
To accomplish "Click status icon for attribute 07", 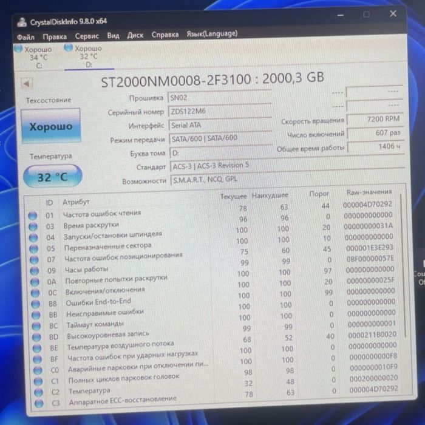I will tap(34, 260).
